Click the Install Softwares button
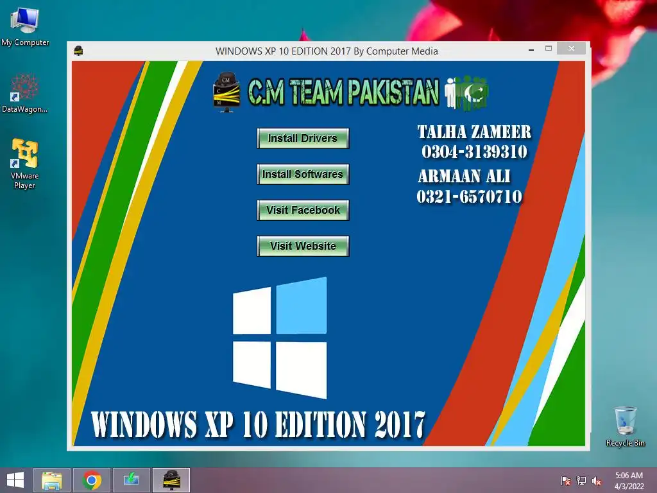Image resolution: width=657 pixels, height=493 pixels. (x=303, y=174)
